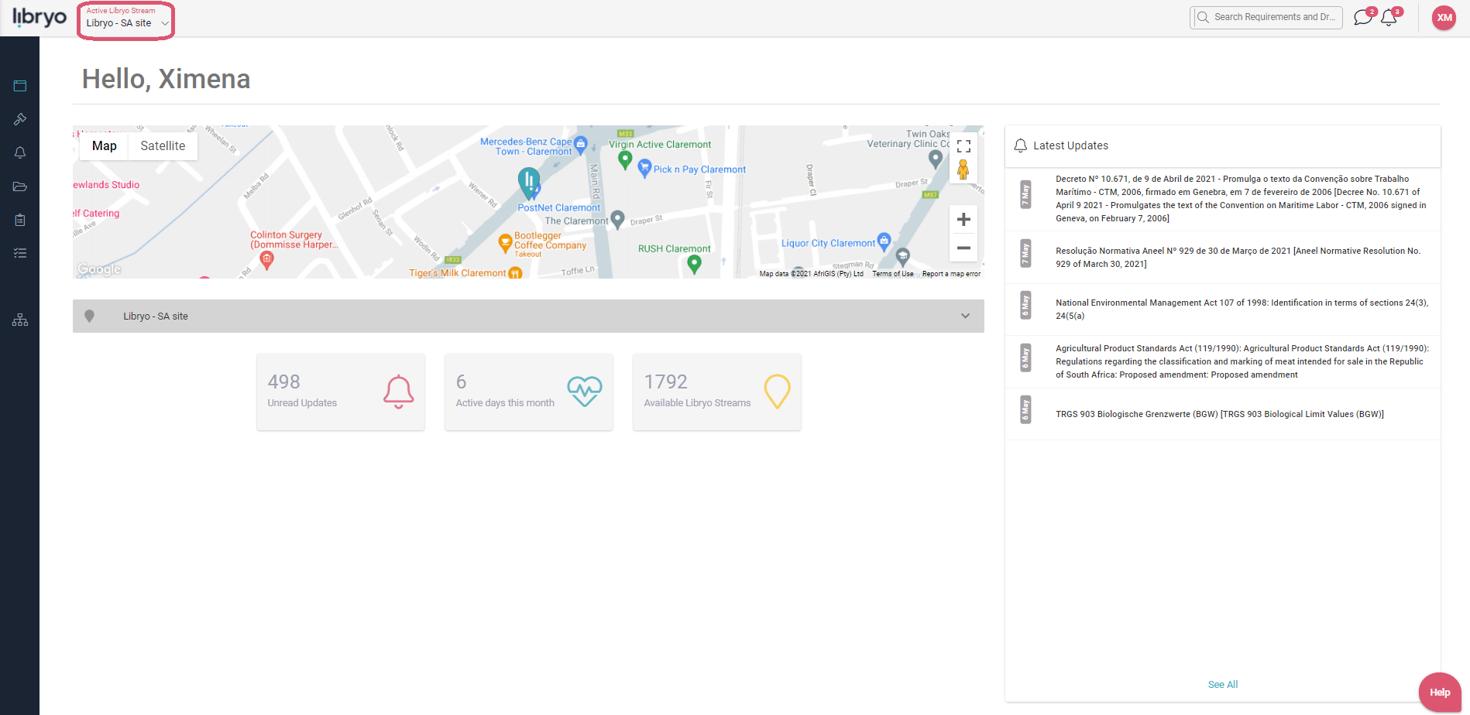Click the Colinton Surgery map pin
The height and width of the screenshot is (715, 1470).
(266, 261)
